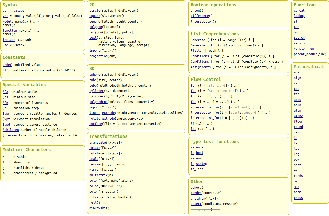
Task: Click the strikethrough assign link
Action: (196, 209)
